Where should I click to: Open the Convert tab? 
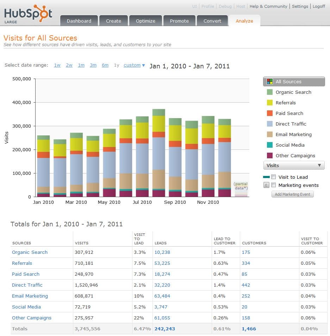[212, 20]
